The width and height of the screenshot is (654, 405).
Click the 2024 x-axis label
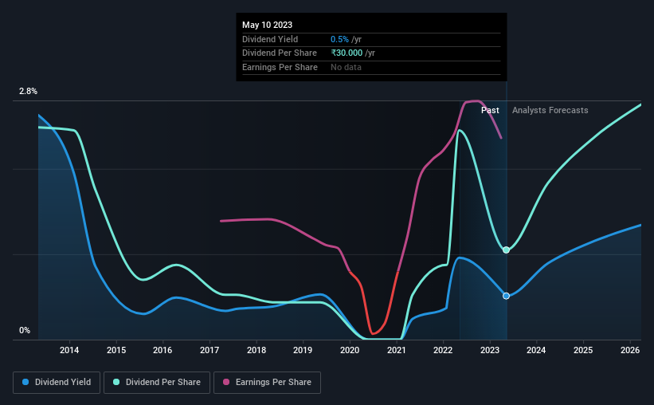pos(536,350)
